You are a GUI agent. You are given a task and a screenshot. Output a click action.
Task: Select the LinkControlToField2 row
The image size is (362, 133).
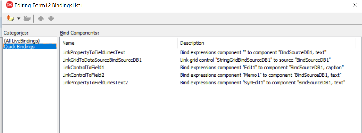click(83, 75)
